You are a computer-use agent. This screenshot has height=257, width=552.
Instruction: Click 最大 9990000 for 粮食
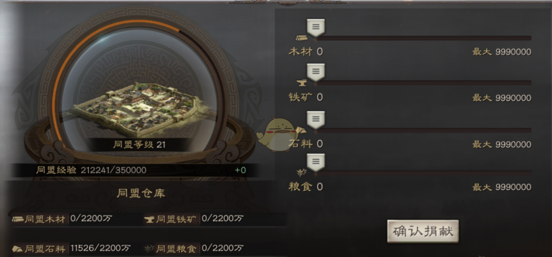(502, 187)
